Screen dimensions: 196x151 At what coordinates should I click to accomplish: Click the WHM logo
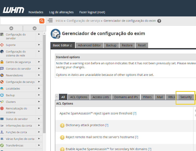point(14,10)
